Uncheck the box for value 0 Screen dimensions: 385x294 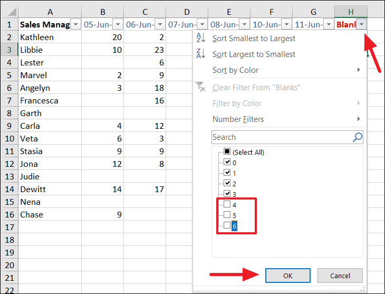[227, 162]
